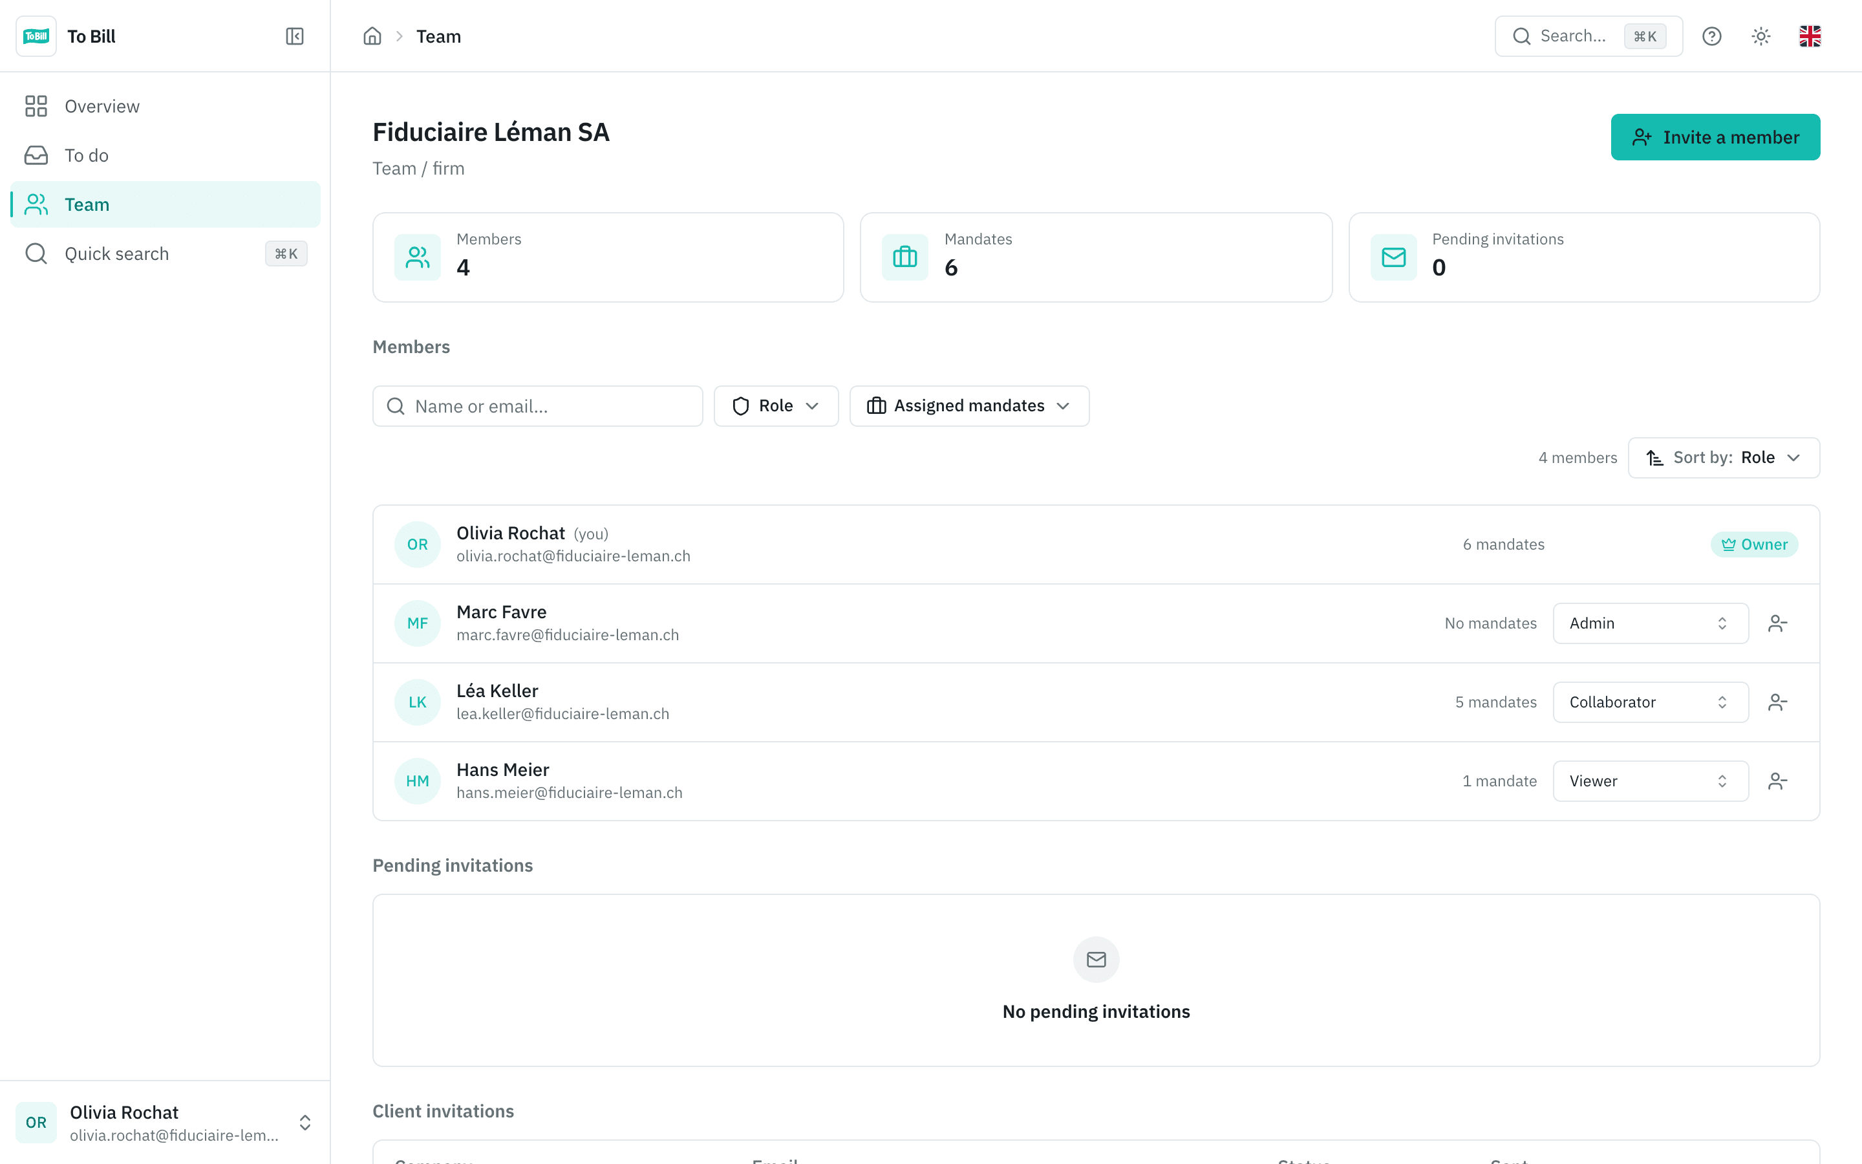The height and width of the screenshot is (1164, 1862).
Task: Remove Léa Keller member icon
Action: [x=1777, y=702]
